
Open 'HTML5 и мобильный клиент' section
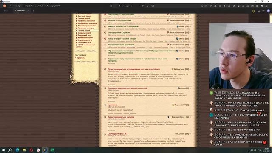[85, 46]
